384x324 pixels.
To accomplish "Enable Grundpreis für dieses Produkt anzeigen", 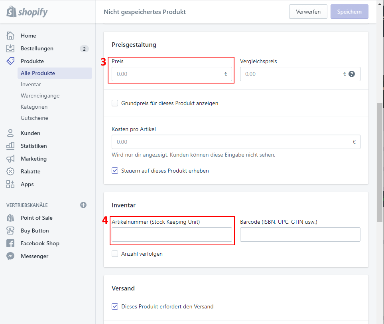I will (115, 103).
